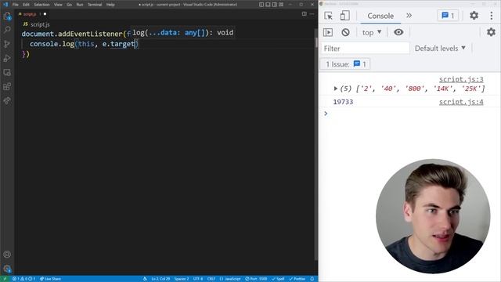Open the Remote Explorer view
Screen dimensions: 501x282
click(x=7, y=72)
